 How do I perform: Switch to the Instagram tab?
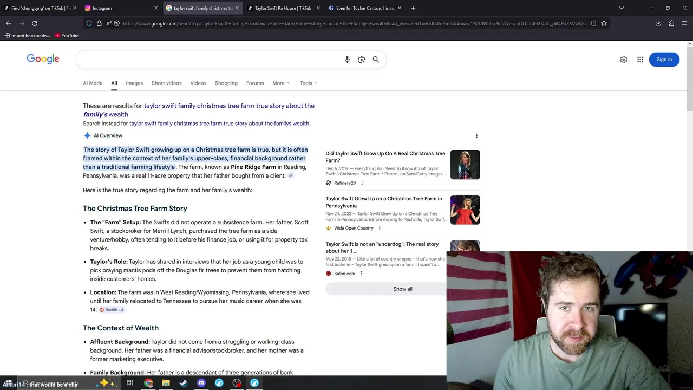click(x=122, y=8)
